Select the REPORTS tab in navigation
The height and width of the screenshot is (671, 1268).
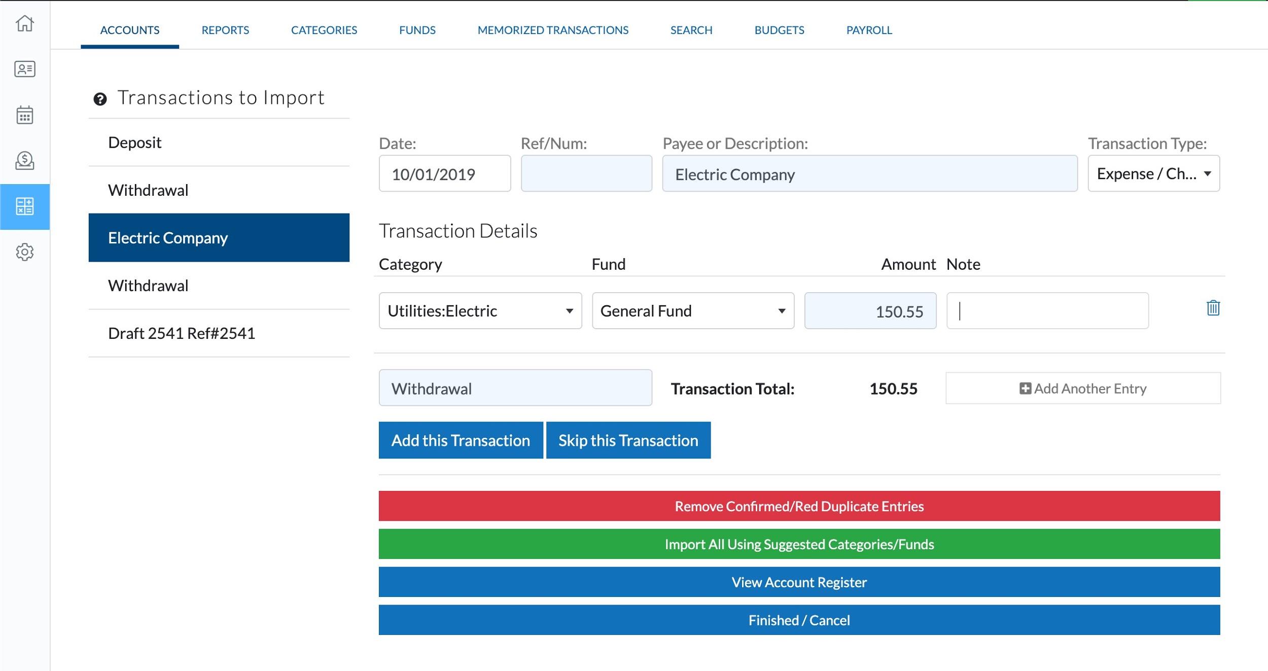tap(225, 29)
